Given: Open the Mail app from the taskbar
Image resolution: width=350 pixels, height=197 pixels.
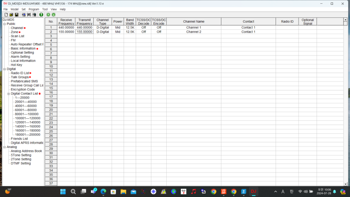Looking at the screenshot, I should pyautogui.click(x=133, y=192).
